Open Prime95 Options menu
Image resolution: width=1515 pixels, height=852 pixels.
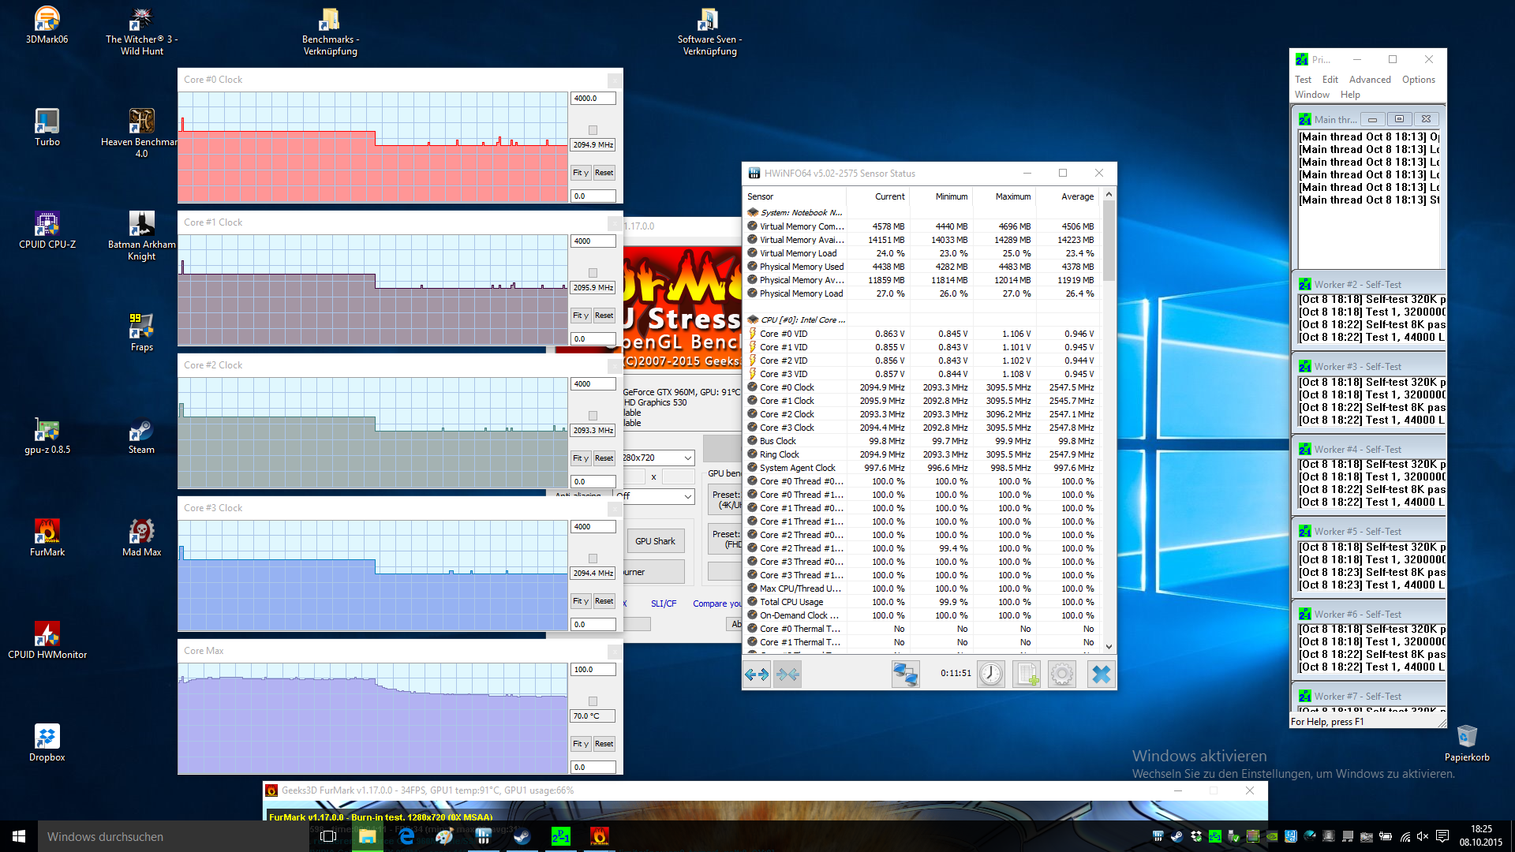1418,80
